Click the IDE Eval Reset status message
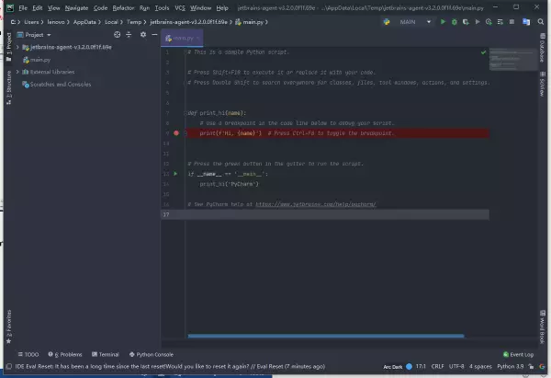Screen dimensions: 551x378 pyautogui.click(x=170, y=366)
